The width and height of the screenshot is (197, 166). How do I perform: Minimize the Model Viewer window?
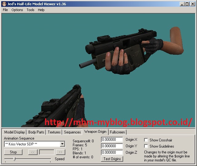pyautogui.click(x=182, y=4)
